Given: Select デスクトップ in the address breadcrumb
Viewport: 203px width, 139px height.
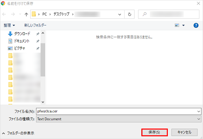Looking at the screenshot, I should [x=62, y=14].
